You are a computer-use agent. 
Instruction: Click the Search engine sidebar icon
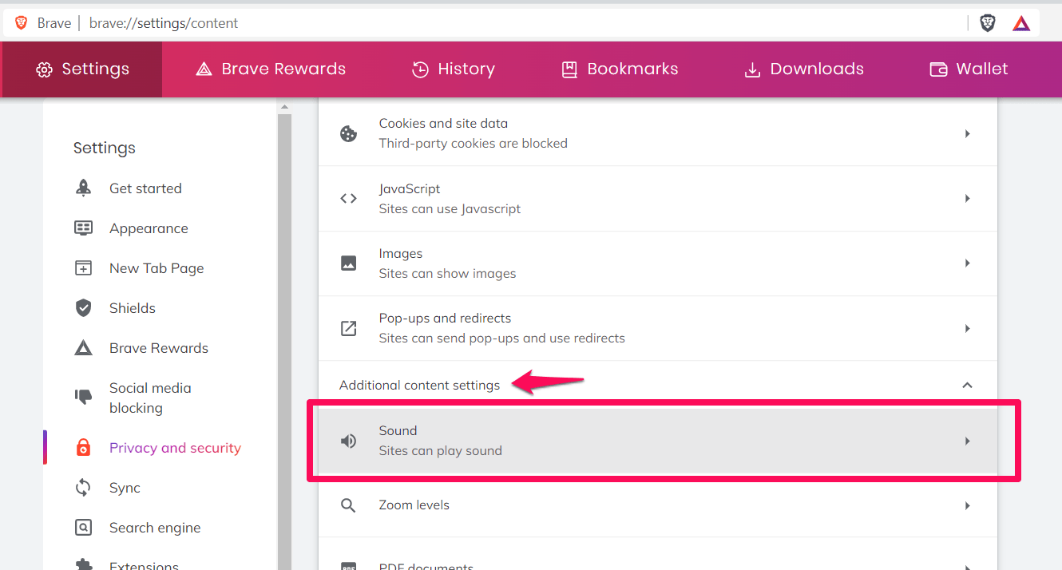[x=83, y=528]
